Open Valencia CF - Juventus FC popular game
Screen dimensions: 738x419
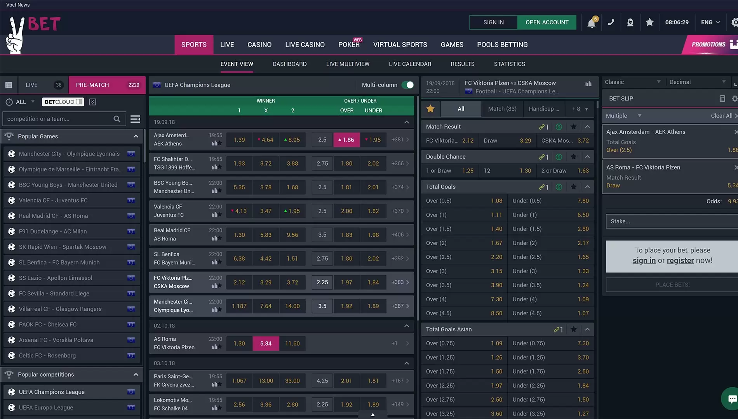tap(72, 200)
